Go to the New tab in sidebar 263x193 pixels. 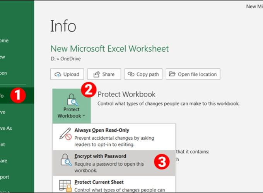tap(17, 57)
